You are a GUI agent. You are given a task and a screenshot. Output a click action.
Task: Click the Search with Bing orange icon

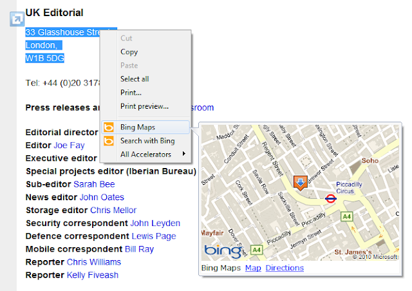(109, 140)
